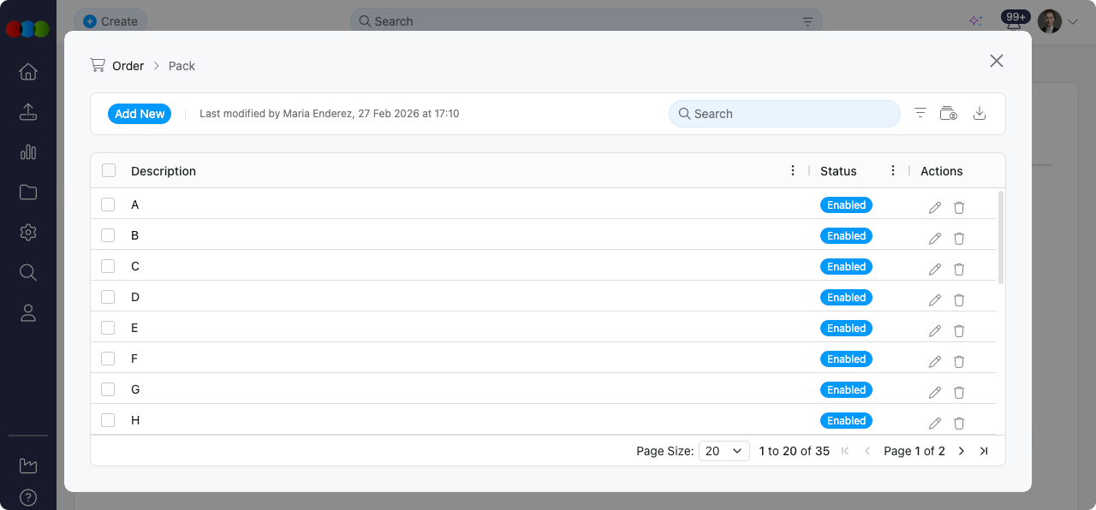
Task: Click the table's vertical scrollbar
Action: (x=1001, y=240)
